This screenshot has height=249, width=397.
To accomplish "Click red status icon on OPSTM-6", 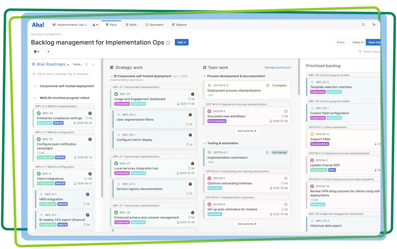I will [x=209, y=204].
